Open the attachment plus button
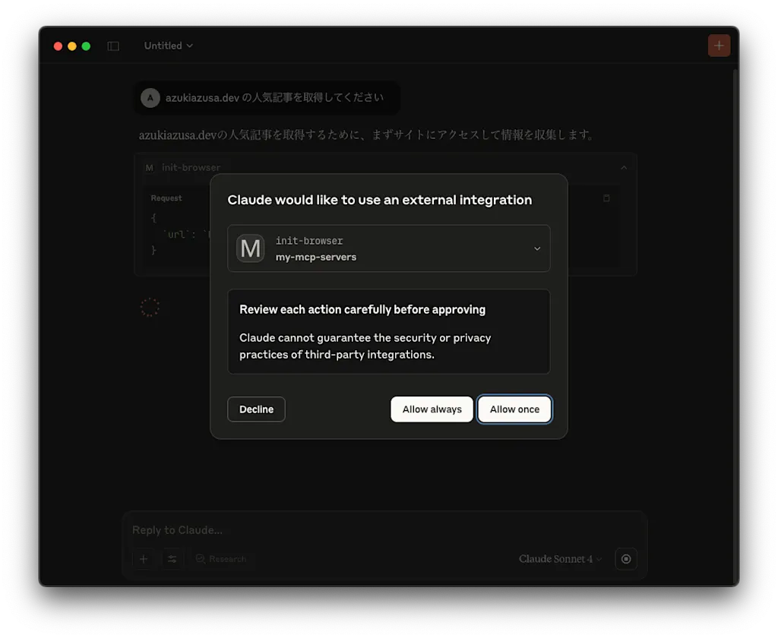The width and height of the screenshot is (778, 638). (x=144, y=559)
